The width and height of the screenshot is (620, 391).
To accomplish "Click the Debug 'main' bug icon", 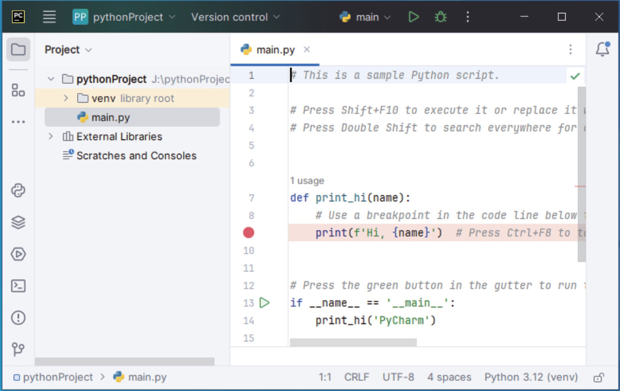I will [440, 17].
